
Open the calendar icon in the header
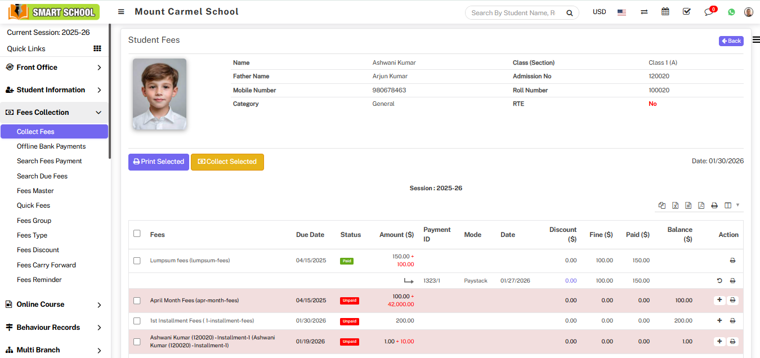coord(665,12)
